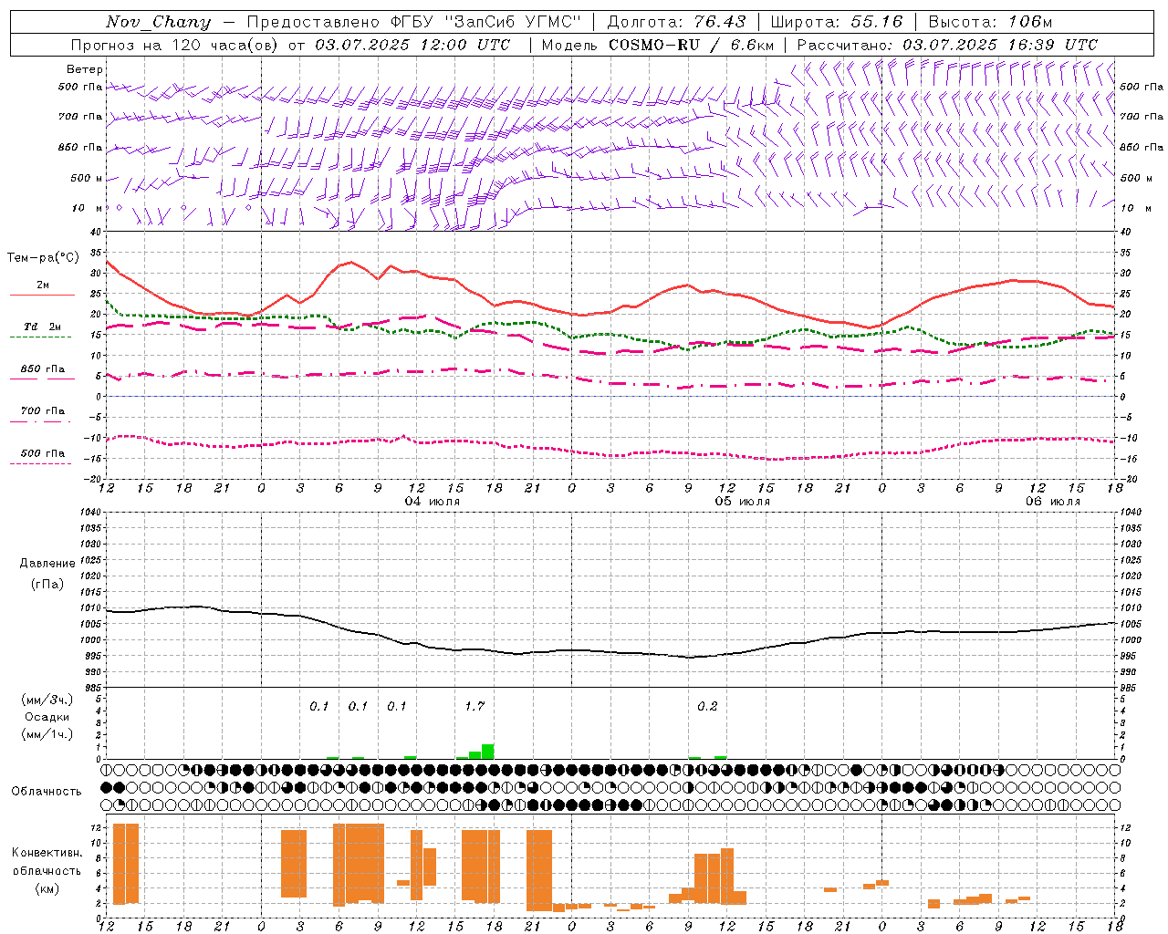Click the Nov_Chany station title

(x=158, y=22)
